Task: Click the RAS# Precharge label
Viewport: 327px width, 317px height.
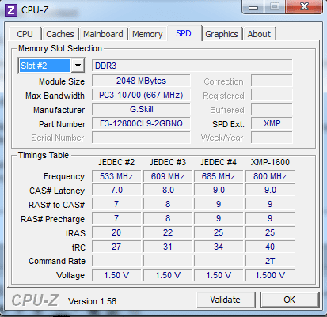Action: [53, 219]
